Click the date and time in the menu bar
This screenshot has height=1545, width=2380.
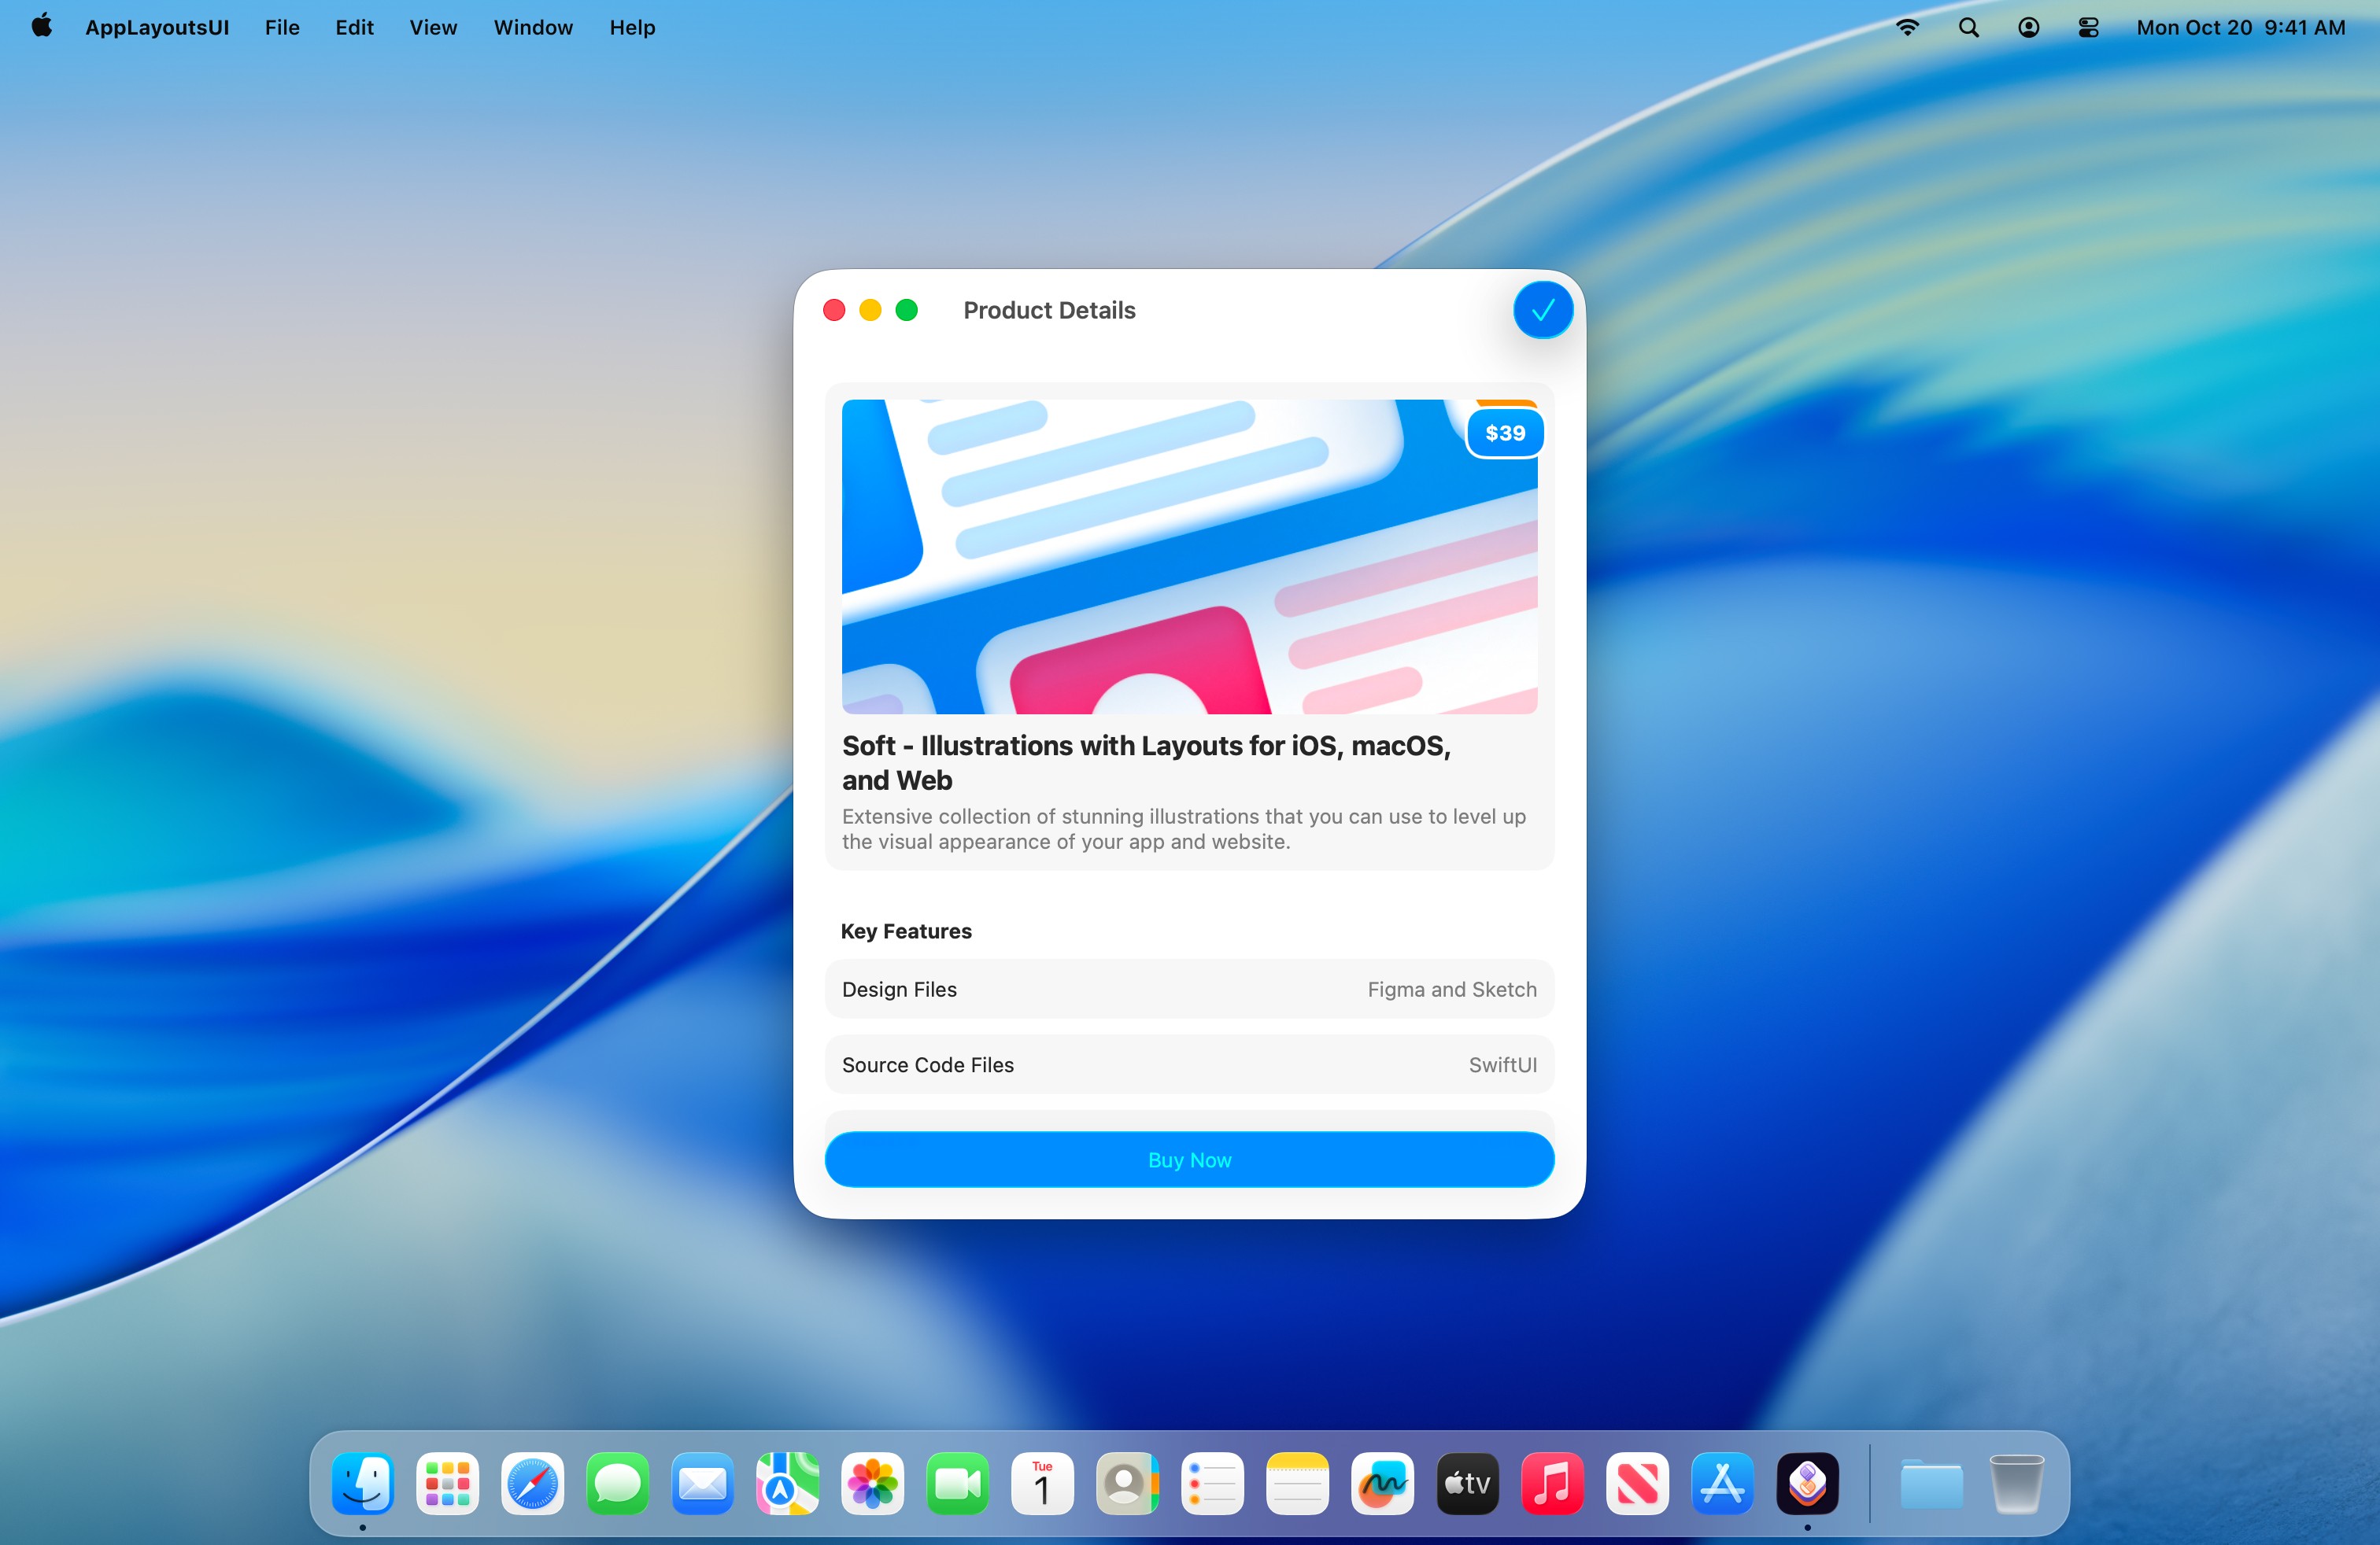(2240, 27)
